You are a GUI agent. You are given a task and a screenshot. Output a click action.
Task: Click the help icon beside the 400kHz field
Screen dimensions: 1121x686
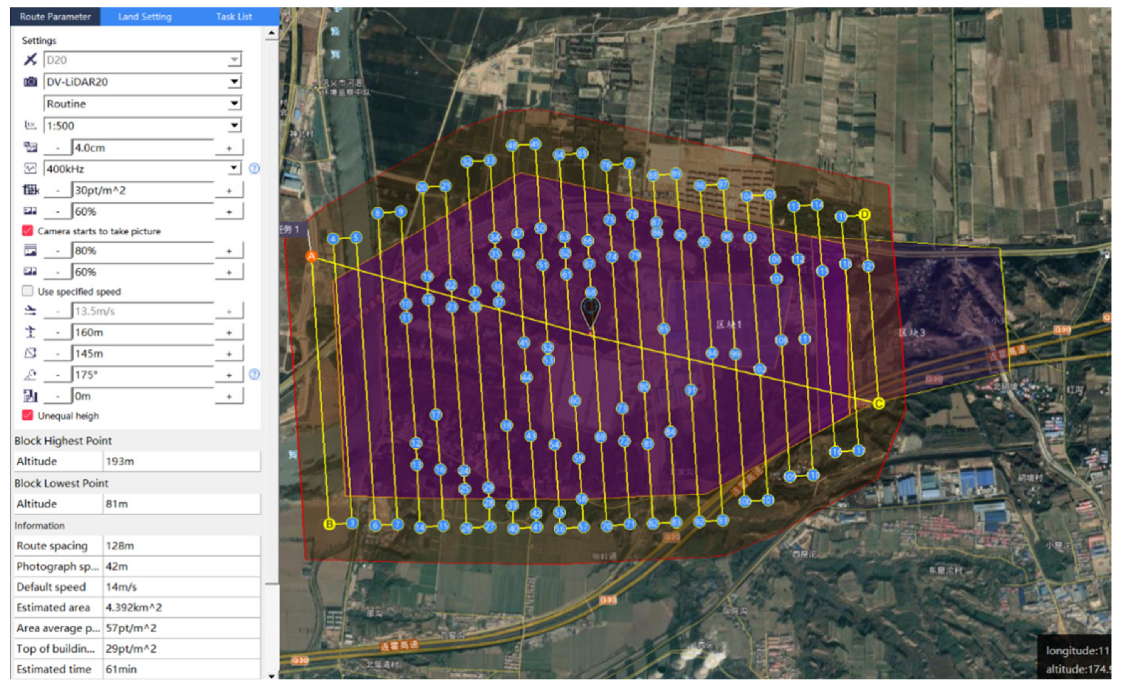[254, 168]
